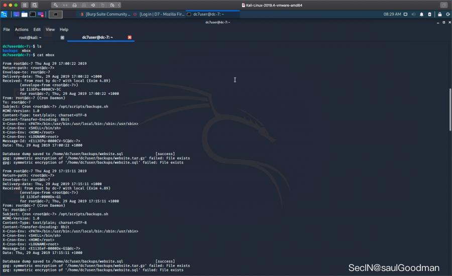Open the Kali applications menu
This screenshot has height=276, width=452.
4,14
